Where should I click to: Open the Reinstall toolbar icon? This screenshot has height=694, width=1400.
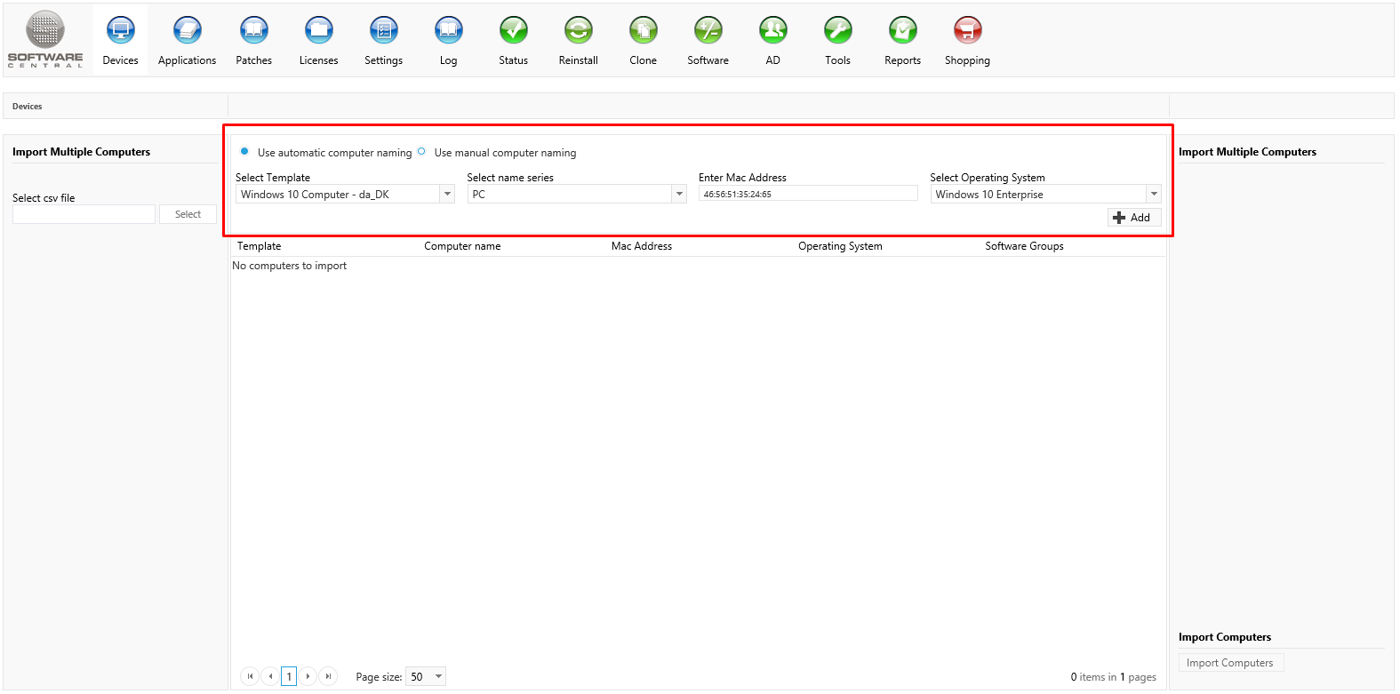pos(579,31)
